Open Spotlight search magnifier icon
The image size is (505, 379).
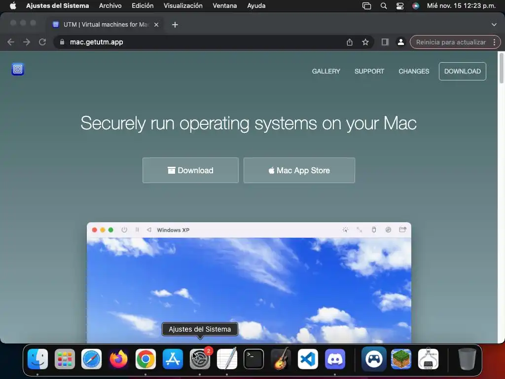[x=384, y=6]
